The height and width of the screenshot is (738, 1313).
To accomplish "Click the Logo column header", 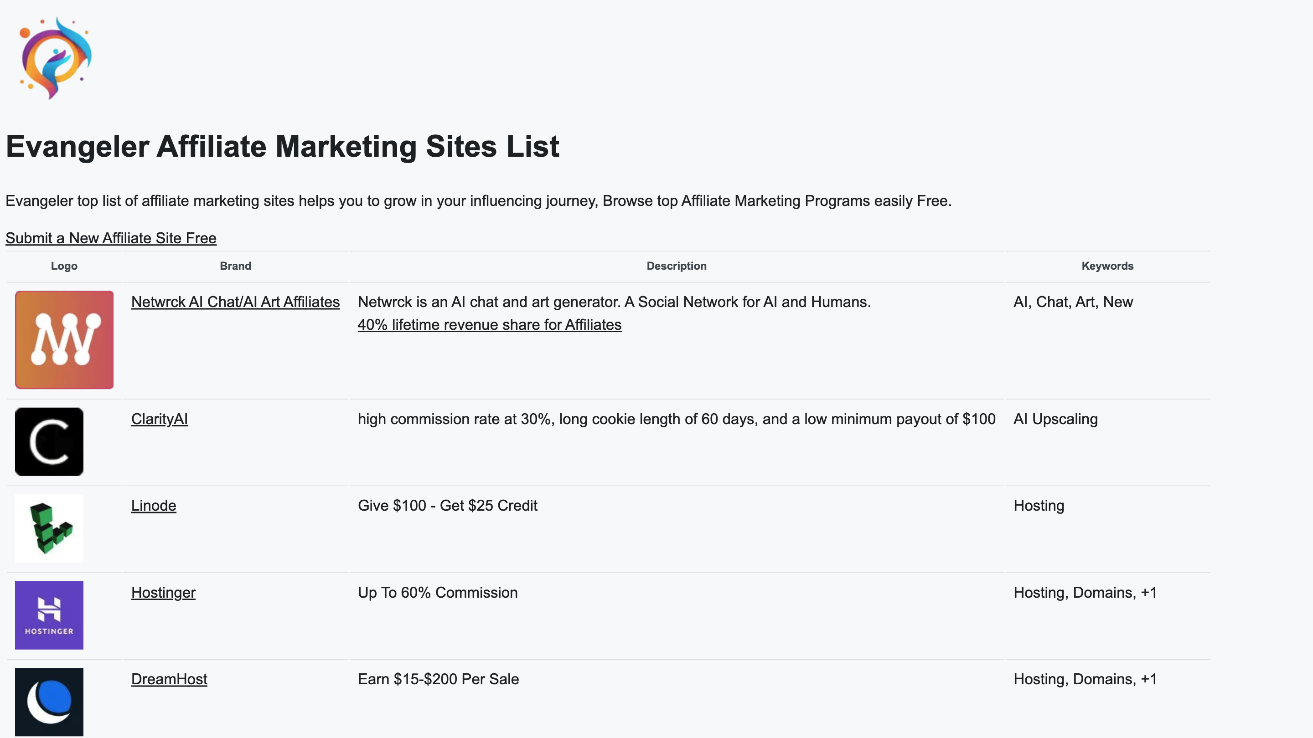I will [64, 266].
